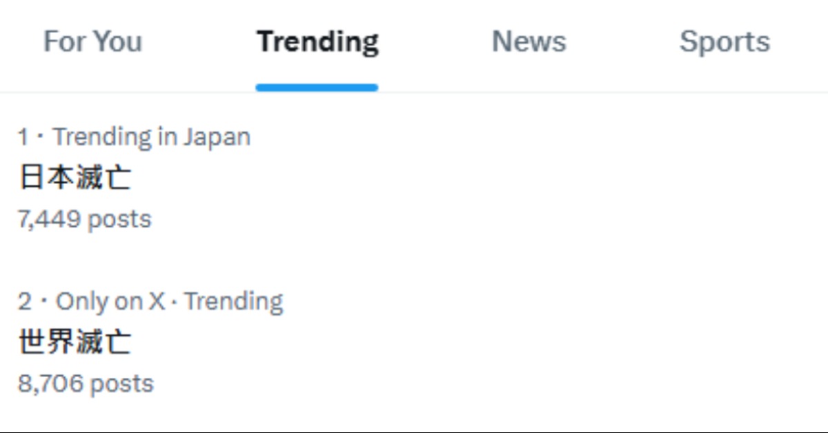
Task: Switch to the For You tab
Action: [x=92, y=41]
